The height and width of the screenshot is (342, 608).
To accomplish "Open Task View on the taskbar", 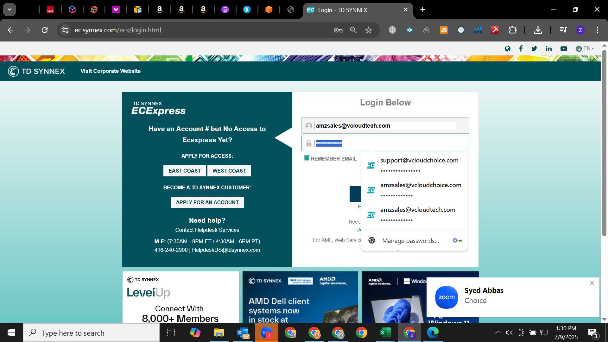I will tap(171, 332).
